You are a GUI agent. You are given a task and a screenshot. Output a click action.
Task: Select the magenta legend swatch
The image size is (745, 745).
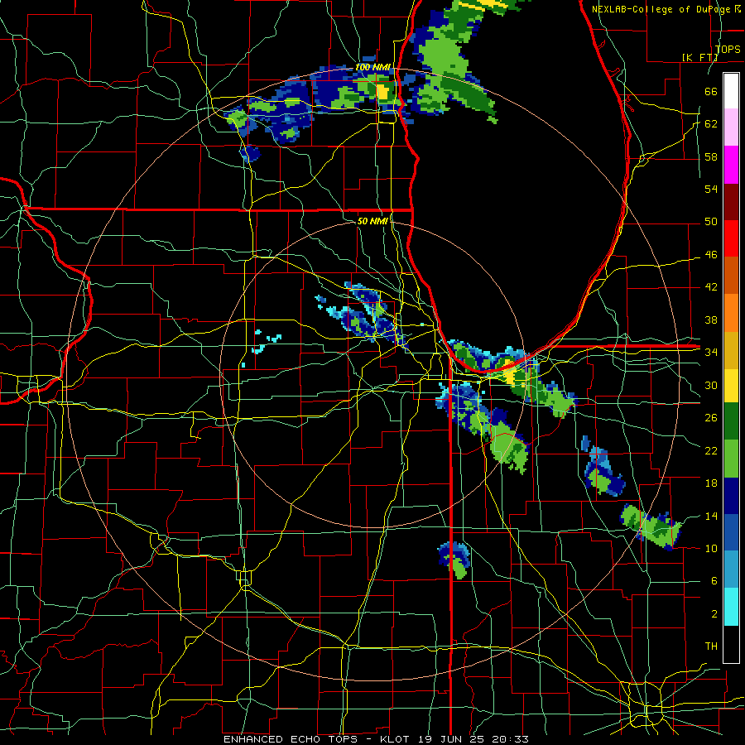coord(731,165)
